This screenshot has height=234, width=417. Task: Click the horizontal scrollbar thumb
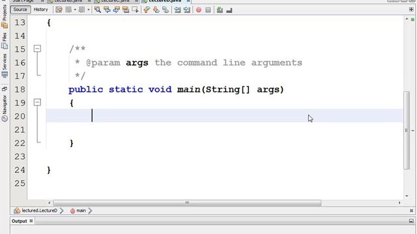(x=187, y=203)
